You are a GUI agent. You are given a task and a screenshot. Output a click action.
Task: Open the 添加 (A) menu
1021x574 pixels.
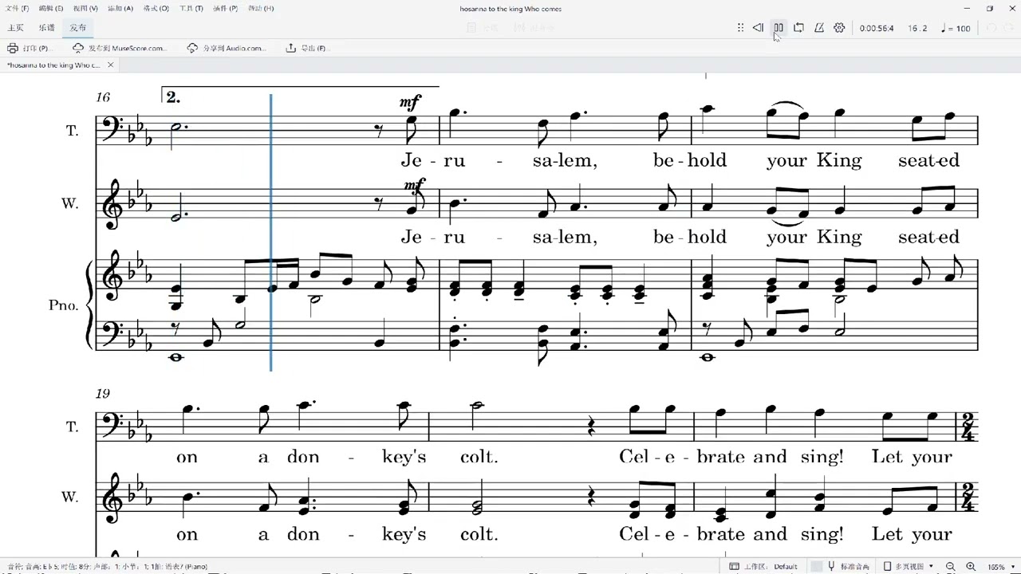pos(120,8)
